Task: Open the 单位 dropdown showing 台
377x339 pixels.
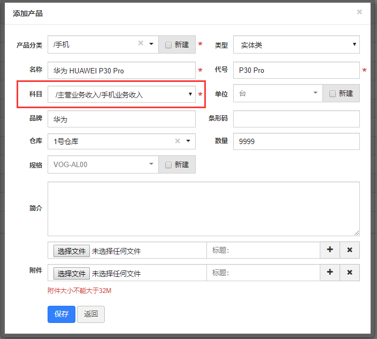Action: 278,93
